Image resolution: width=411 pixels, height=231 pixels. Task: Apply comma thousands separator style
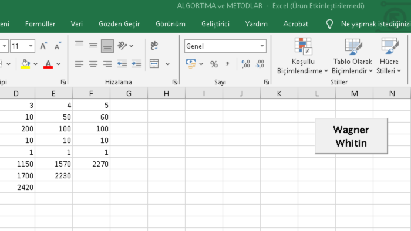(x=227, y=64)
